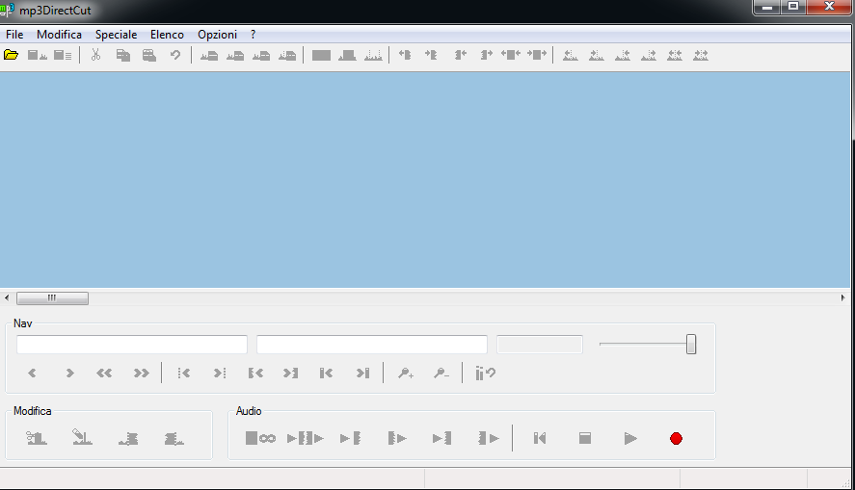Click the waveform icon with a left arrow before the dotted line
This screenshot has height=490, width=855.
571,55
